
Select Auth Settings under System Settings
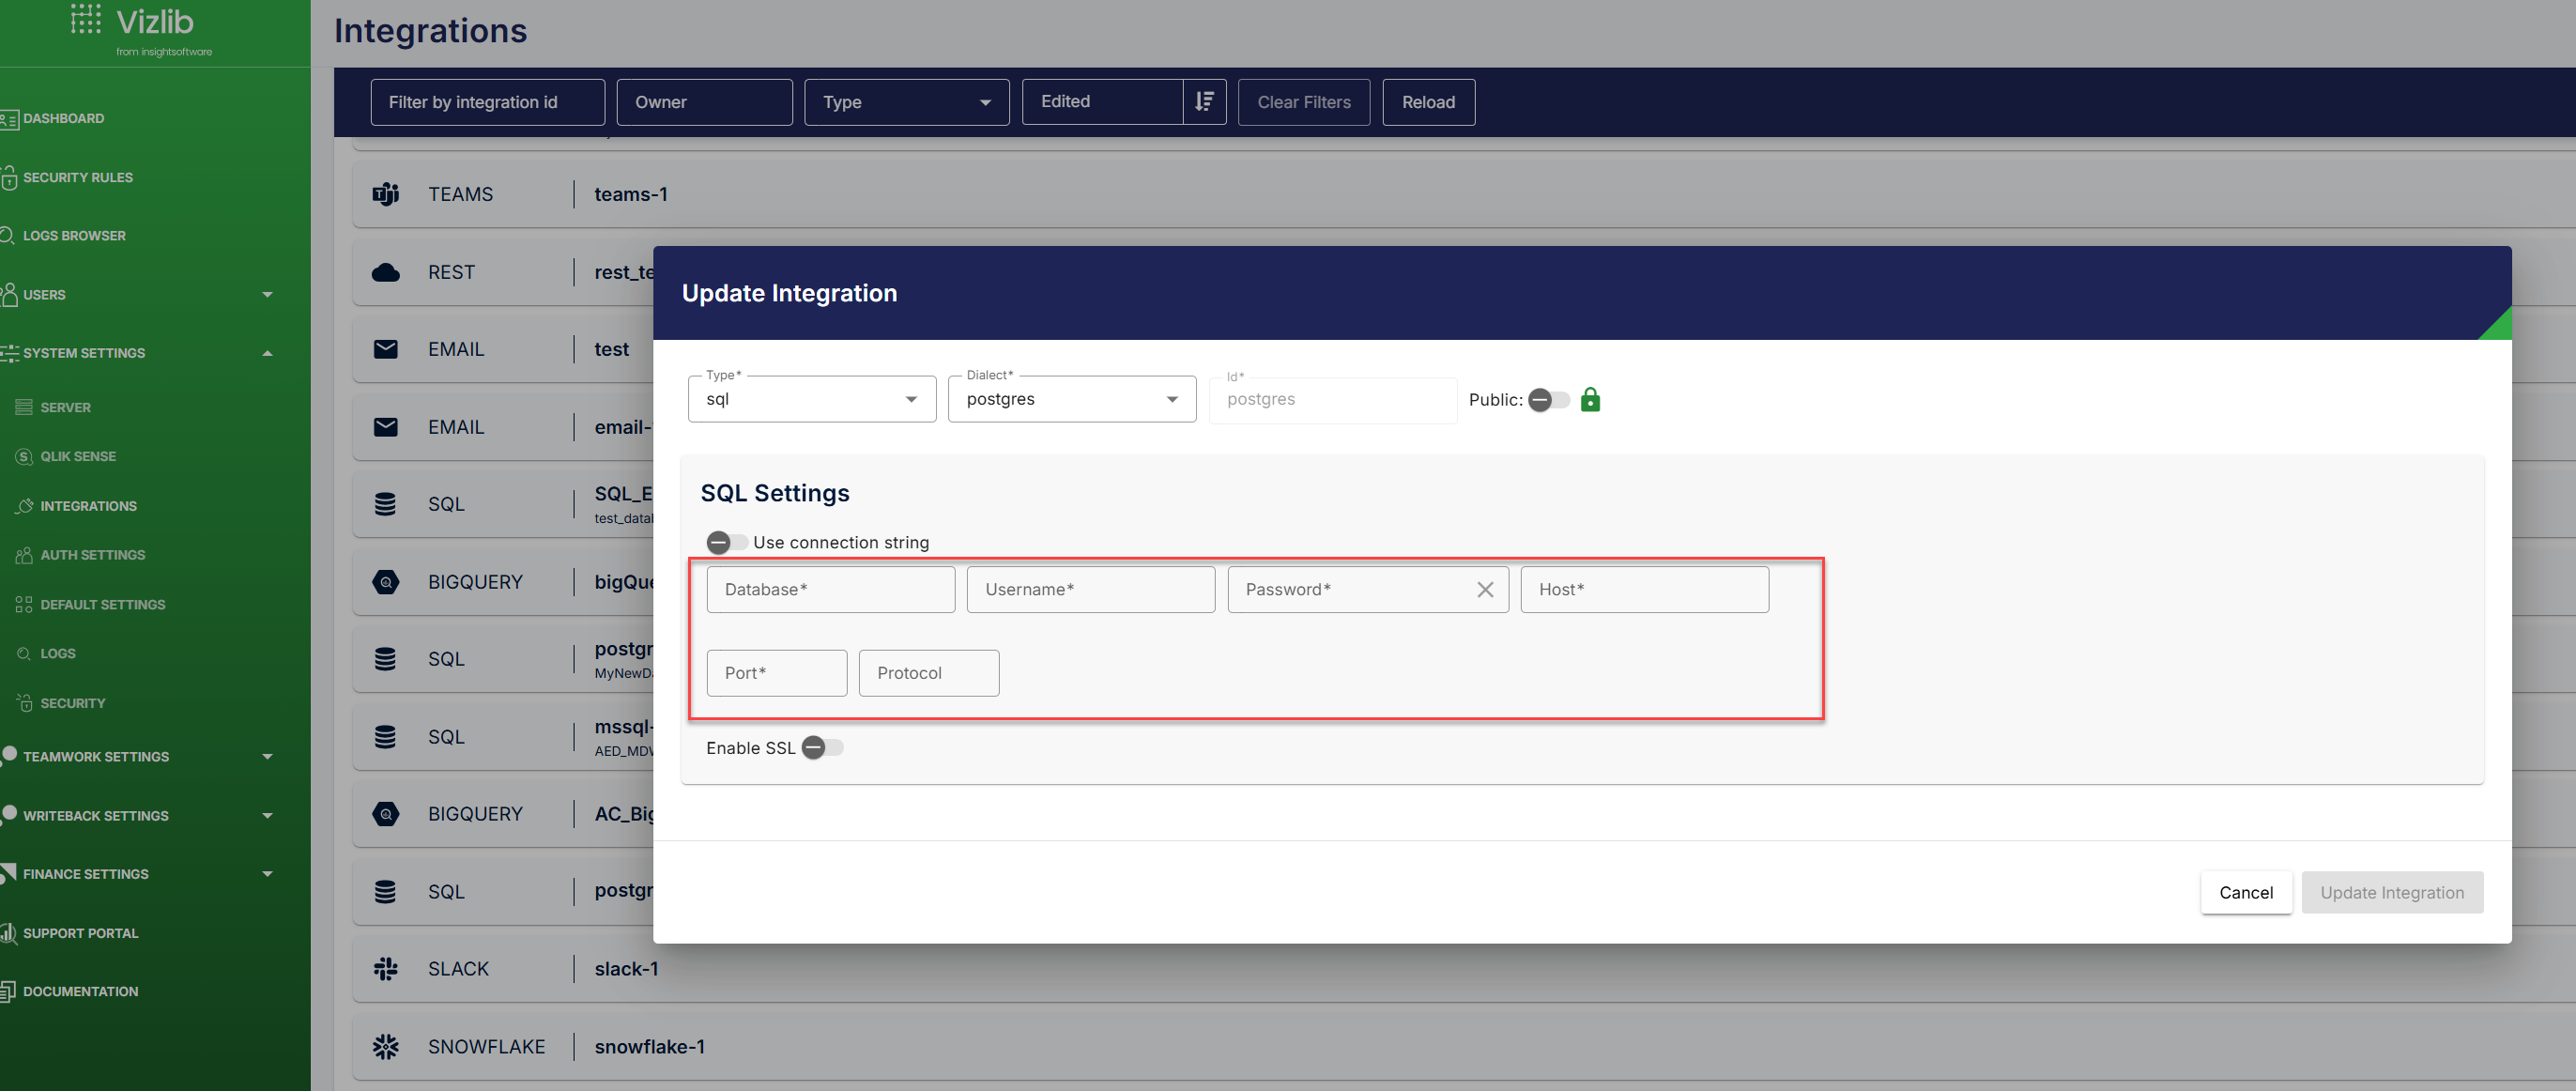pyautogui.click(x=92, y=555)
